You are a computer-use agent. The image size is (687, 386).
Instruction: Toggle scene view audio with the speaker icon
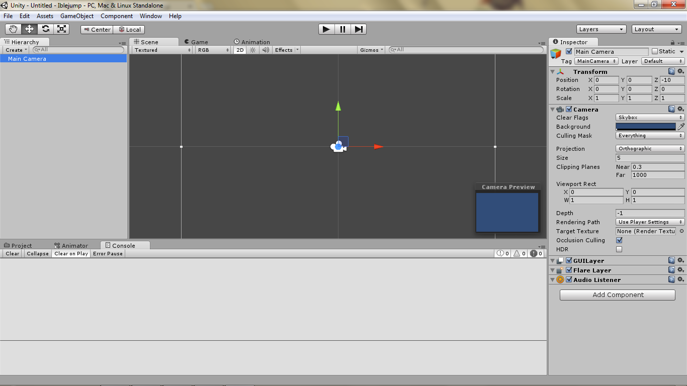tap(265, 50)
